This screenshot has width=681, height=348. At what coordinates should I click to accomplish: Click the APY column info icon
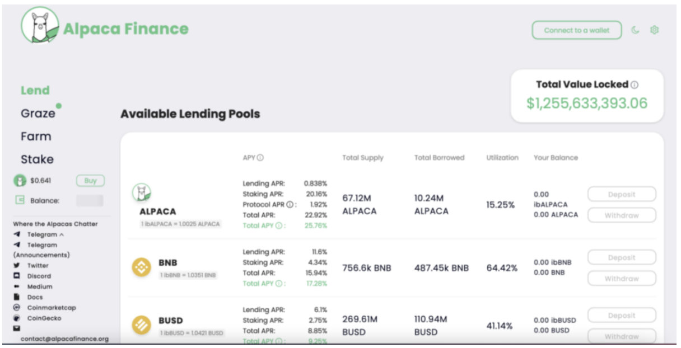(260, 158)
